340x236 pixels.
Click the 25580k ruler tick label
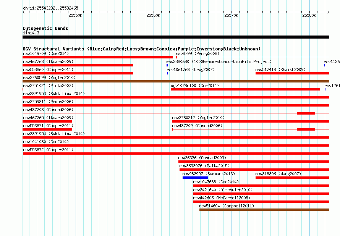[309, 15]
